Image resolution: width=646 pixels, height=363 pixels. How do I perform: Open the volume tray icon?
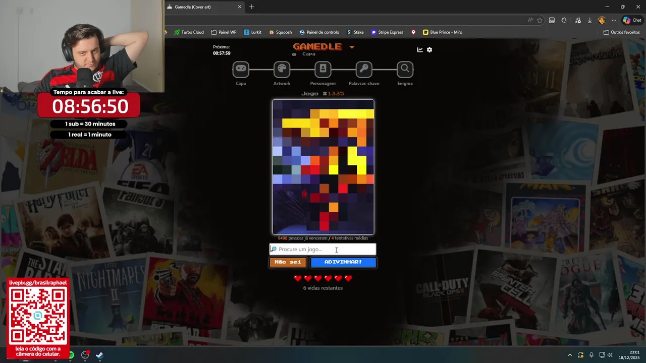[610, 355]
